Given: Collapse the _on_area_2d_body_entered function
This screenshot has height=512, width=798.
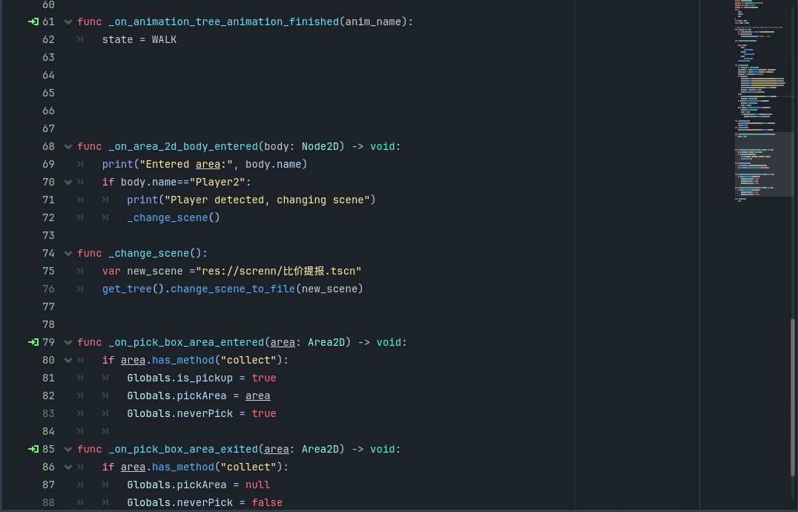Looking at the screenshot, I should coord(67,146).
